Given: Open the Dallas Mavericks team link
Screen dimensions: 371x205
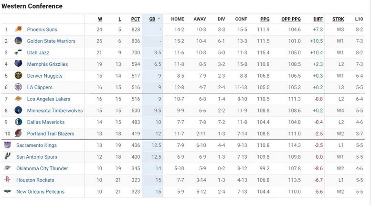Looking at the screenshot, I should pyautogui.click(x=45, y=122).
